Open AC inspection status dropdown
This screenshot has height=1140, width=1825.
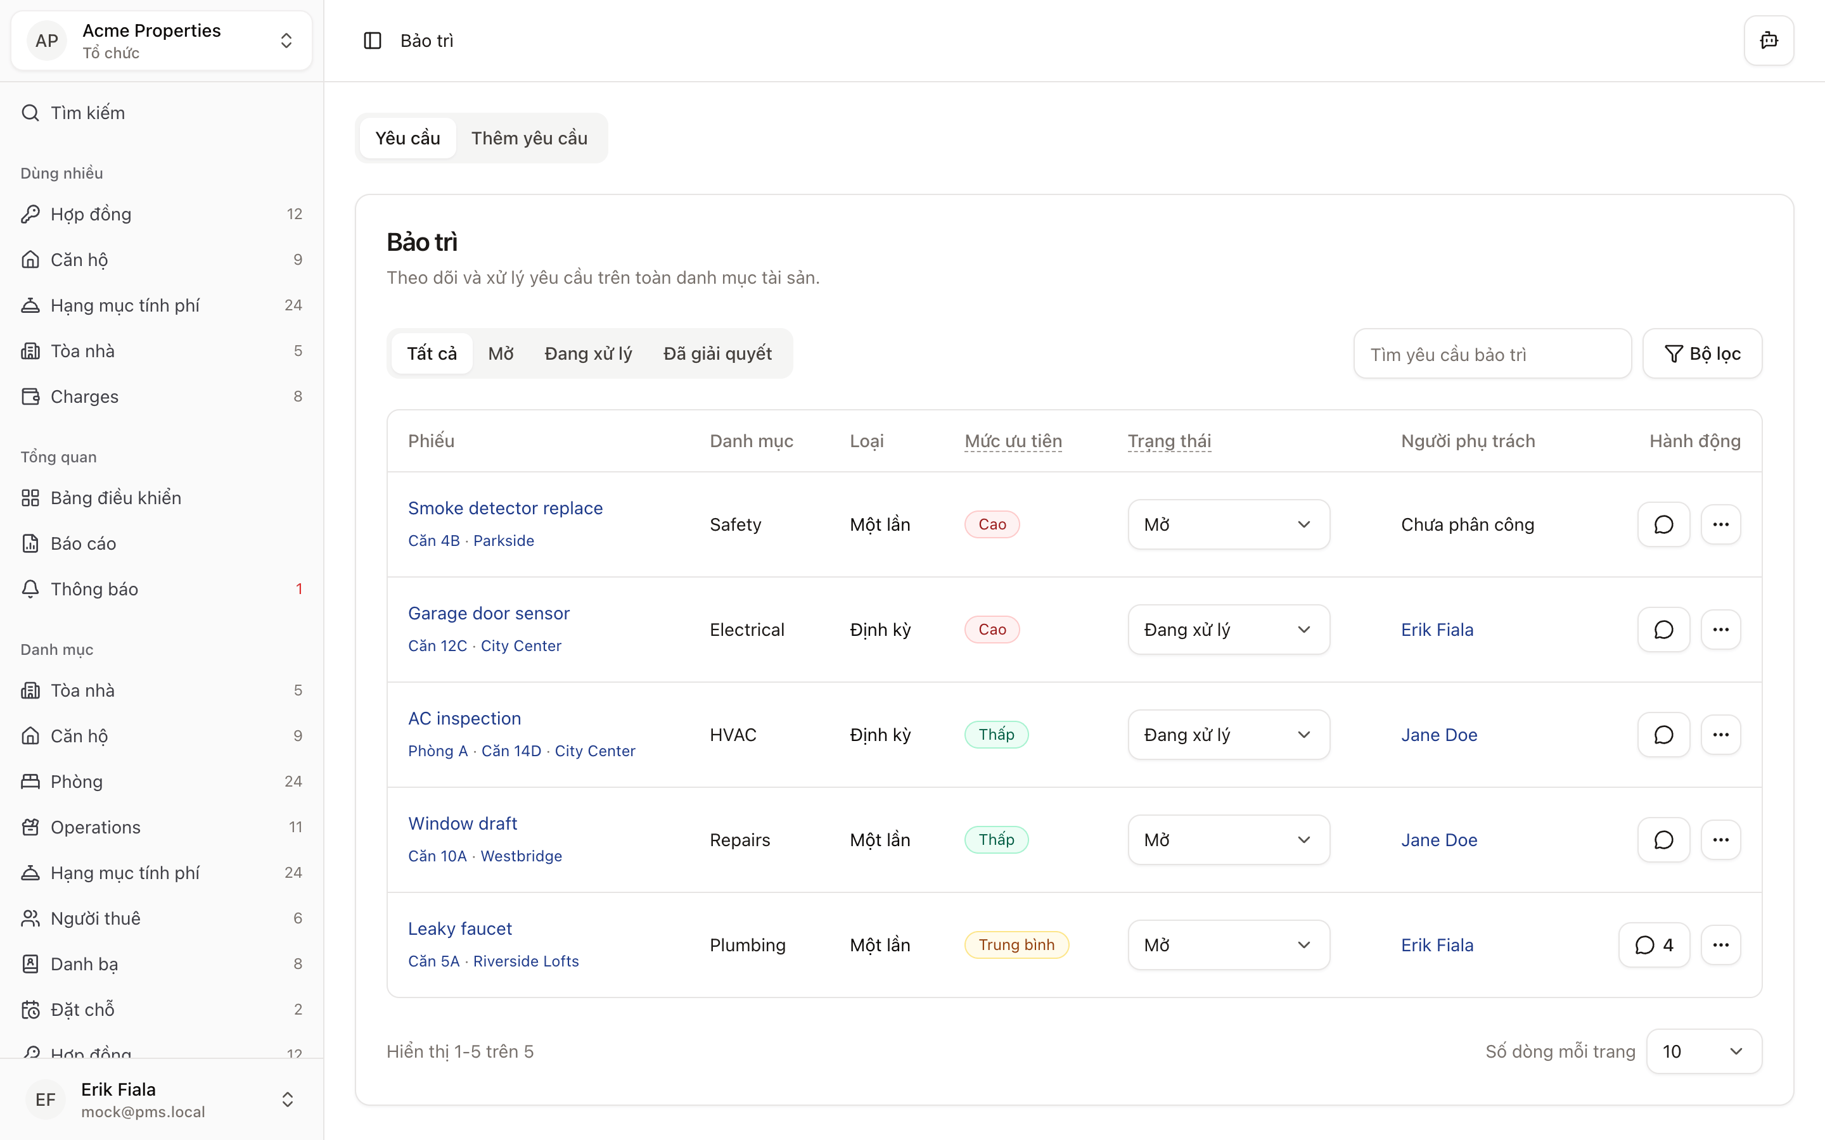pyautogui.click(x=1227, y=735)
